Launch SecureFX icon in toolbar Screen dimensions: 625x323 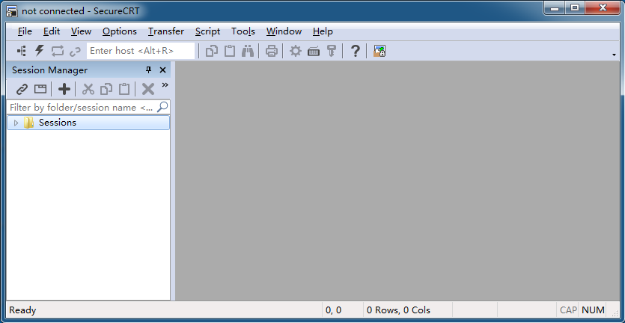(379, 51)
